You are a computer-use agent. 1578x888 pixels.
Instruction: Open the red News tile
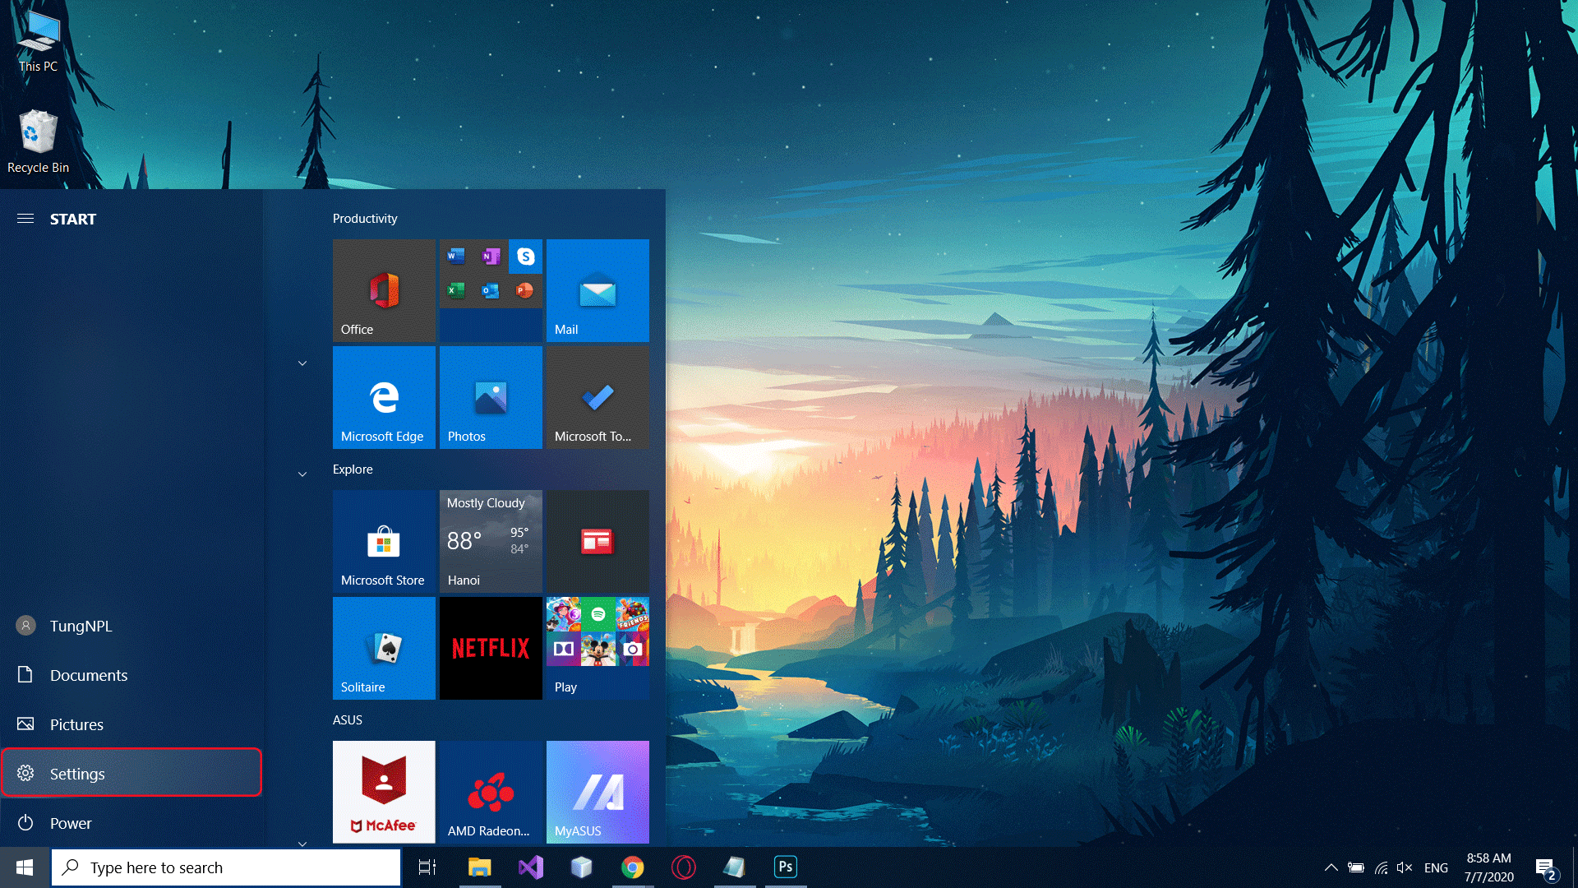[598, 541]
